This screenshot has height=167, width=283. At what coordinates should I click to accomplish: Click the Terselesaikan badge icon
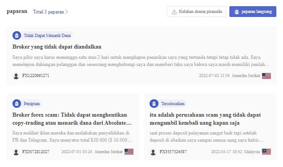154,104
